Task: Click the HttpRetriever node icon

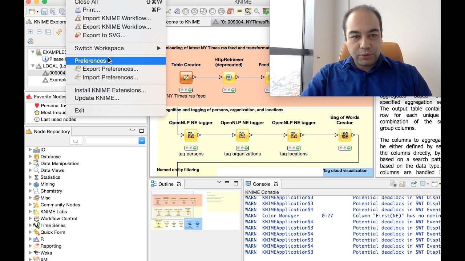Action: pos(229,77)
